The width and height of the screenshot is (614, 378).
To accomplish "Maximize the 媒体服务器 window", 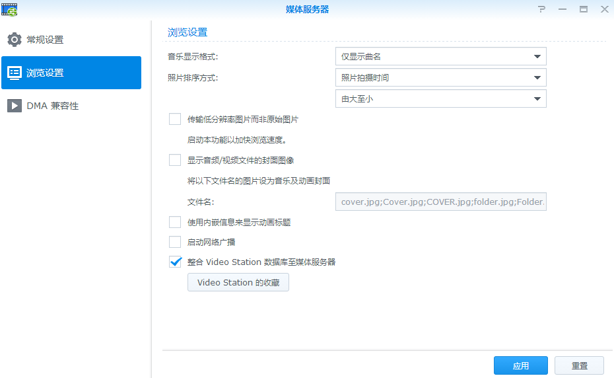I will (x=584, y=9).
